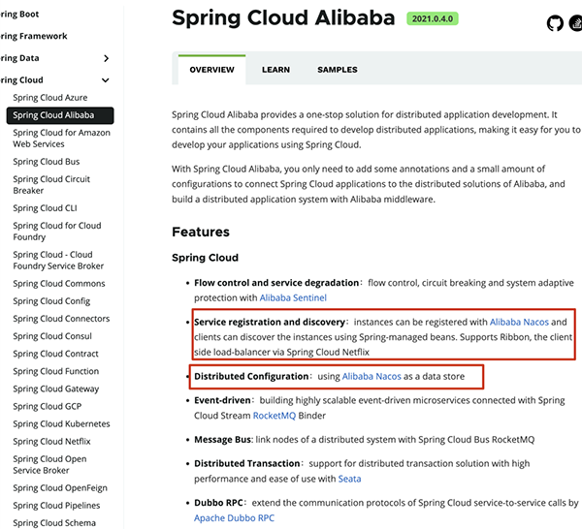Image resolution: width=582 pixels, height=529 pixels.
Task: Navigate to Spring Cloud Pipelines
Action: pos(56,506)
